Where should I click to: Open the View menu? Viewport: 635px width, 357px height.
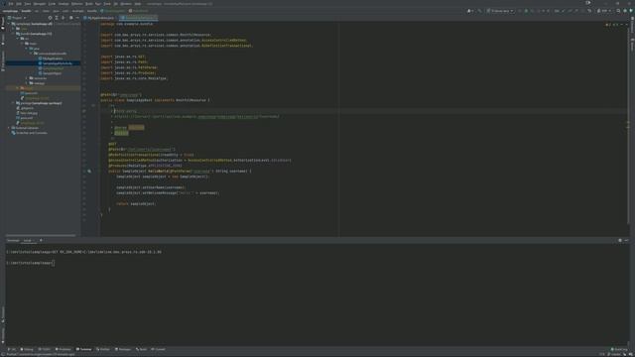coord(28,4)
